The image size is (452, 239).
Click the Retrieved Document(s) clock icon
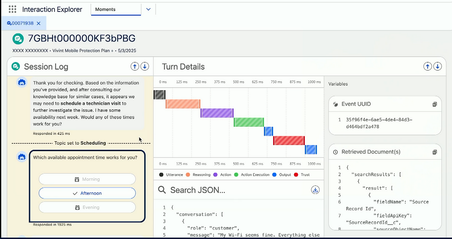[335, 152]
